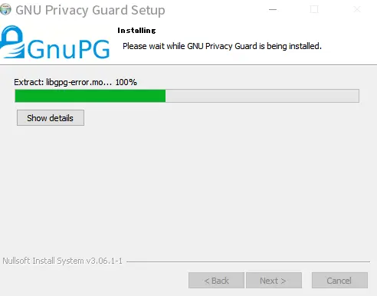Click the Nullsoft Install System version label

point(63,261)
